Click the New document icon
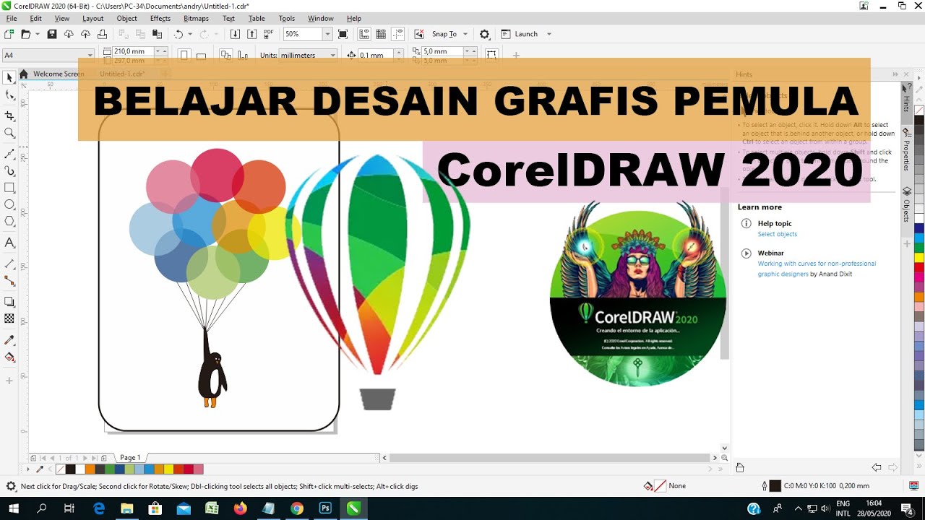 [9, 34]
